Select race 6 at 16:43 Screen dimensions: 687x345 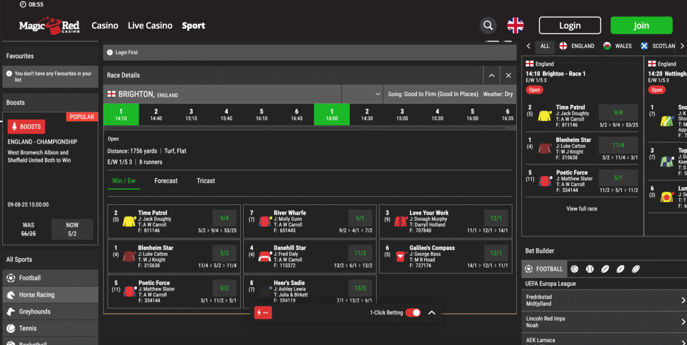click(297, 114)
